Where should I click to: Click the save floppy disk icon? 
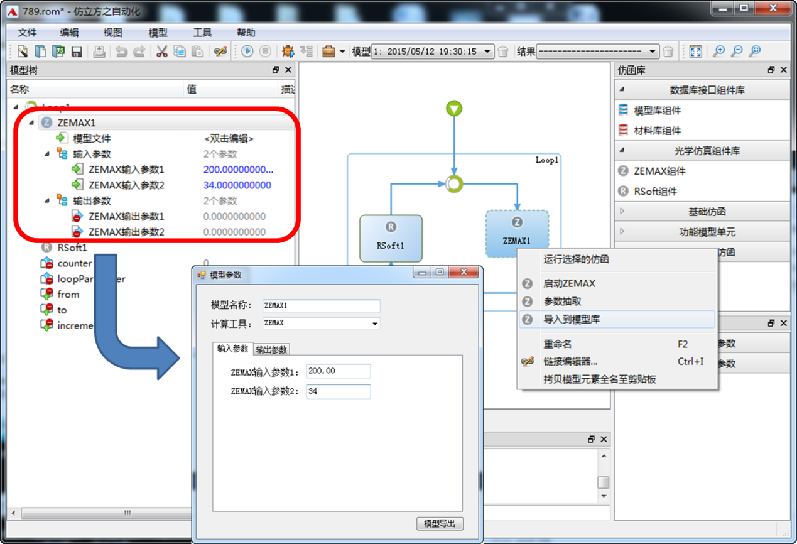77,52
